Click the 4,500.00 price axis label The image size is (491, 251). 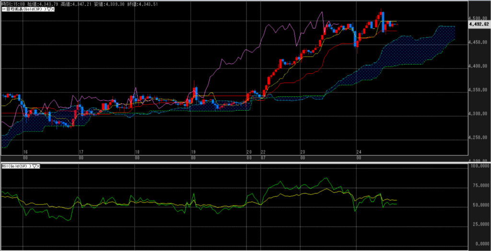(x=478, y=19)
